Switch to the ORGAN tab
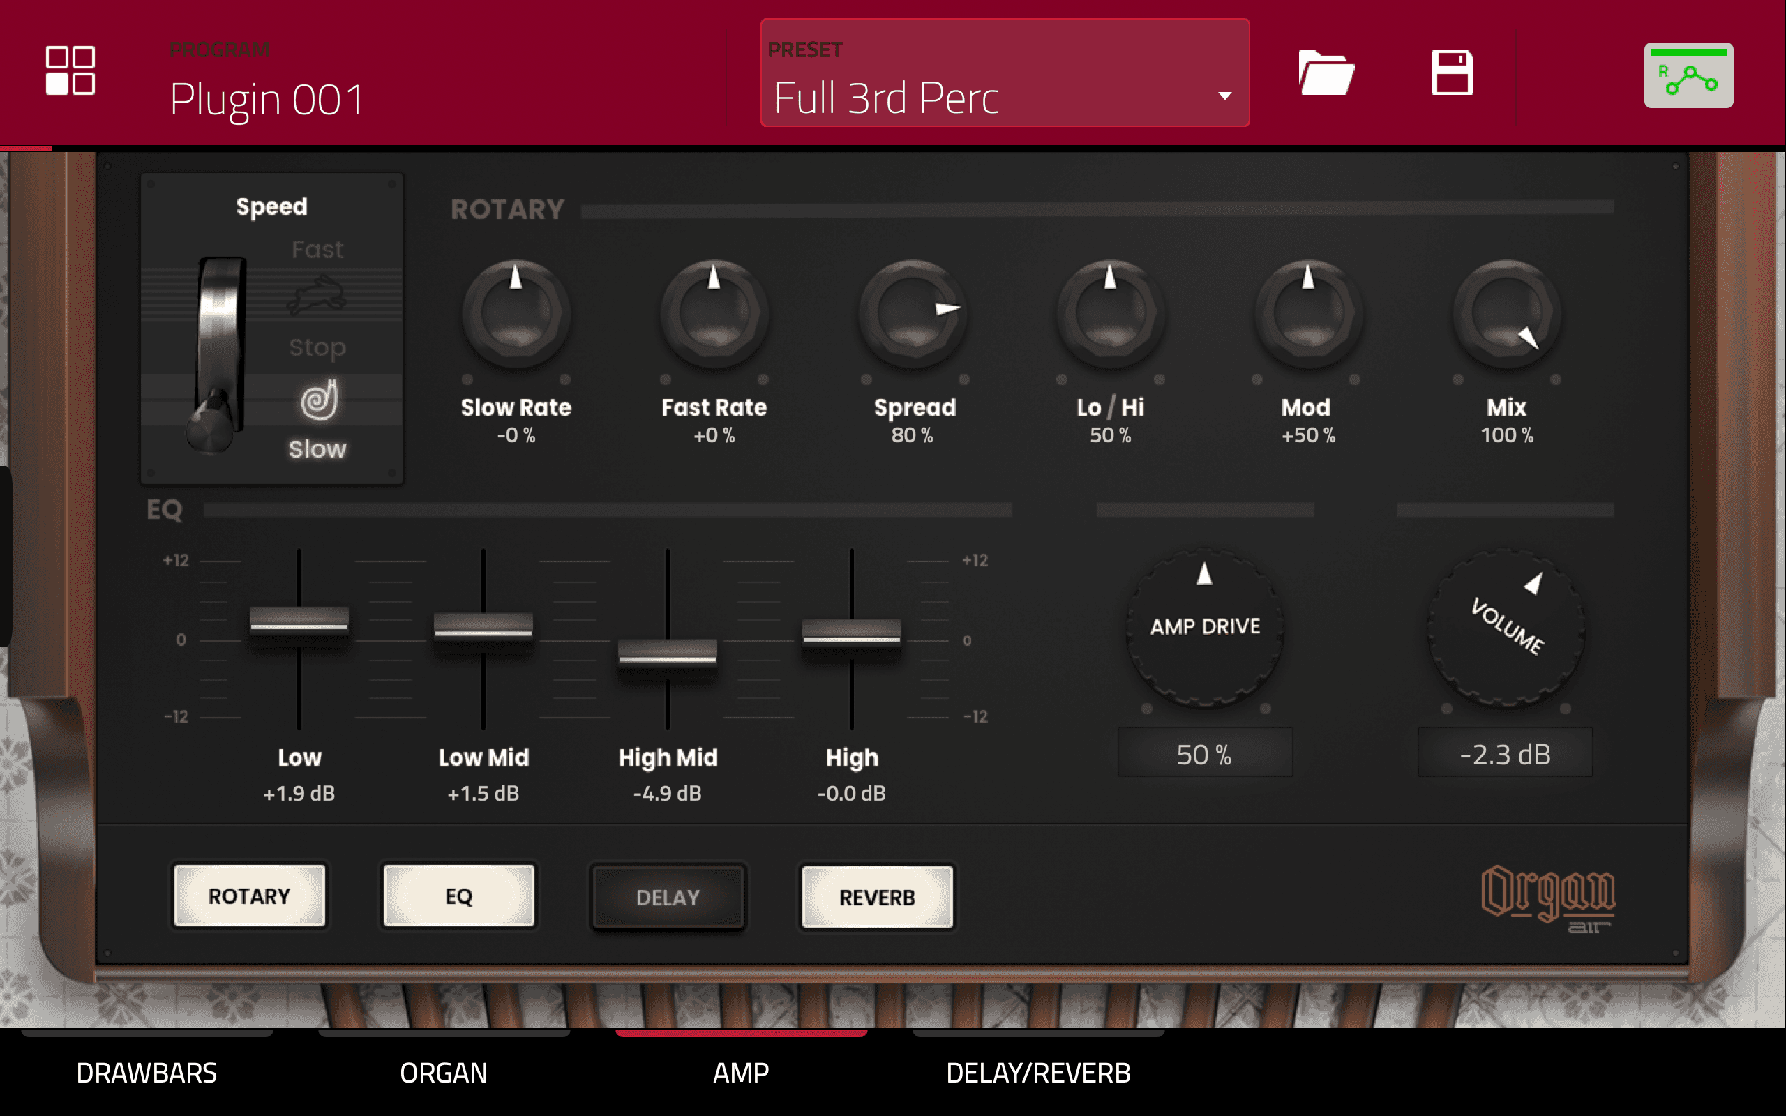 (x=444, y=1073)
